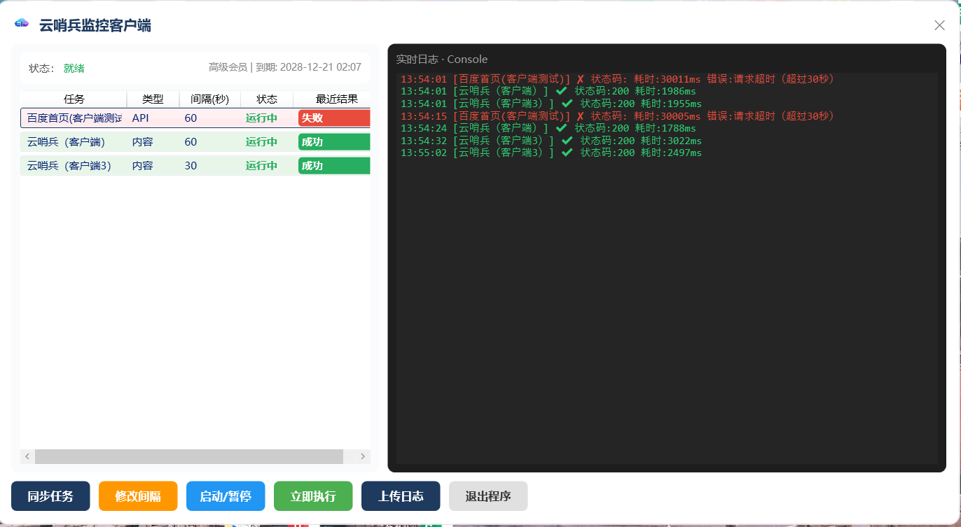Viewport: 961px width, 527px height.
Task: Click the 同步任务 button
Action: 50,496
